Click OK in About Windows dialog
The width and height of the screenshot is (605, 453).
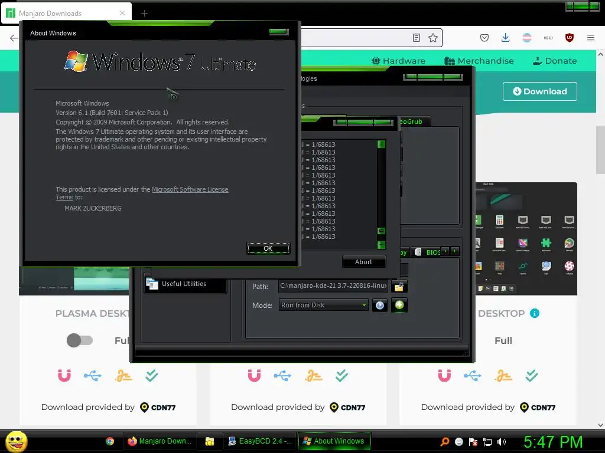pos(268,248)
